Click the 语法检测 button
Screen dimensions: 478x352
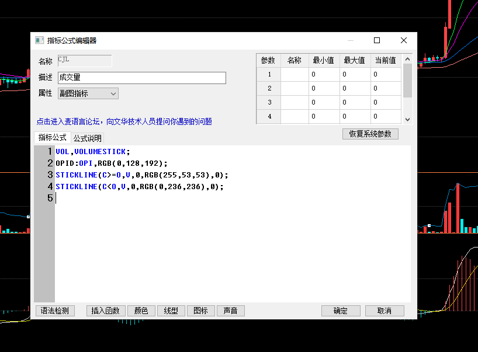[x=55, y=311]
